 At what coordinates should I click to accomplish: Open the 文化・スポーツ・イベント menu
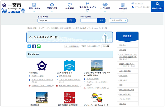click(x=87, y=6)
